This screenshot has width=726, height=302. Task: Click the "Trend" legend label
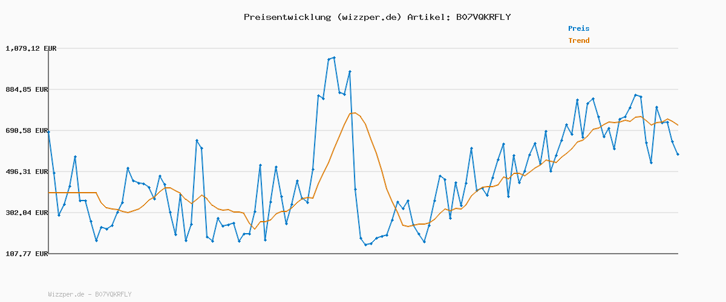point(578,40)
